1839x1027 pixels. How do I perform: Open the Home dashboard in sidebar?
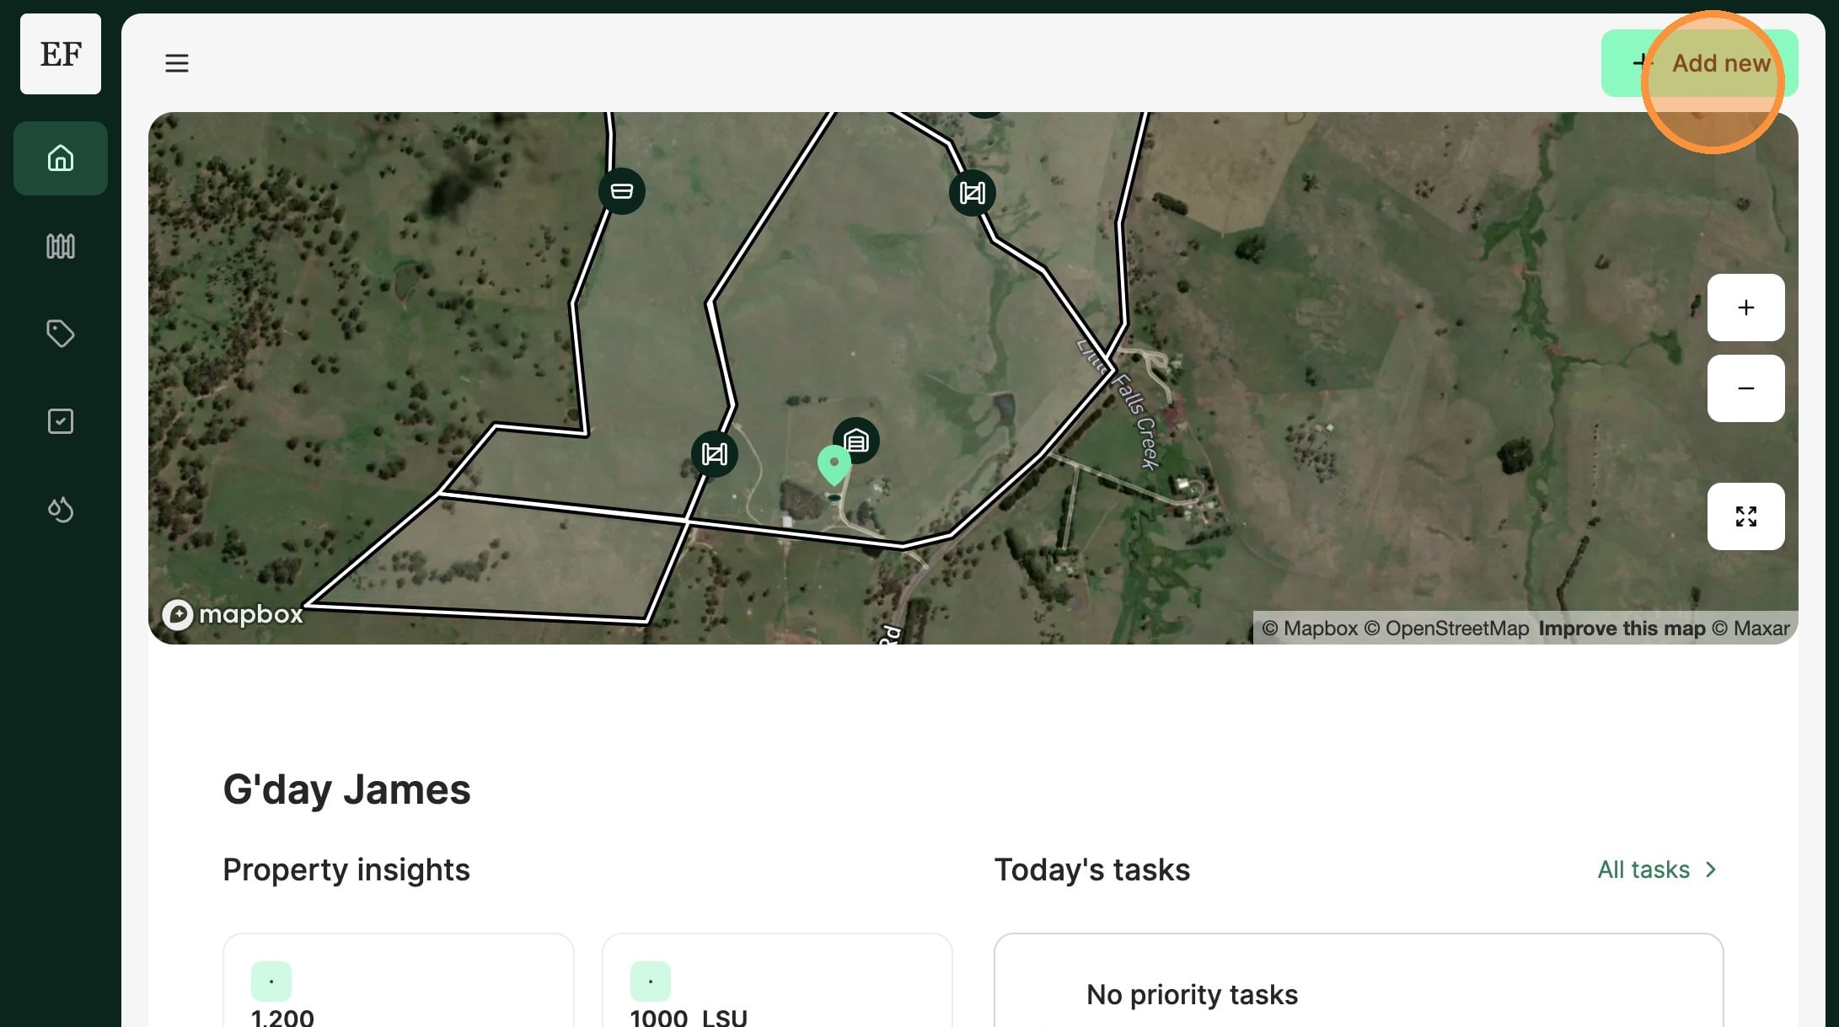coord(60,158)
